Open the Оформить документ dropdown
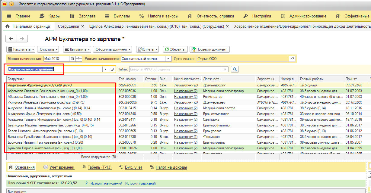 [112, 49]
